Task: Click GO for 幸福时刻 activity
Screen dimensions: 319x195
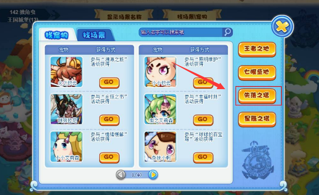Action: pos(203,120)
